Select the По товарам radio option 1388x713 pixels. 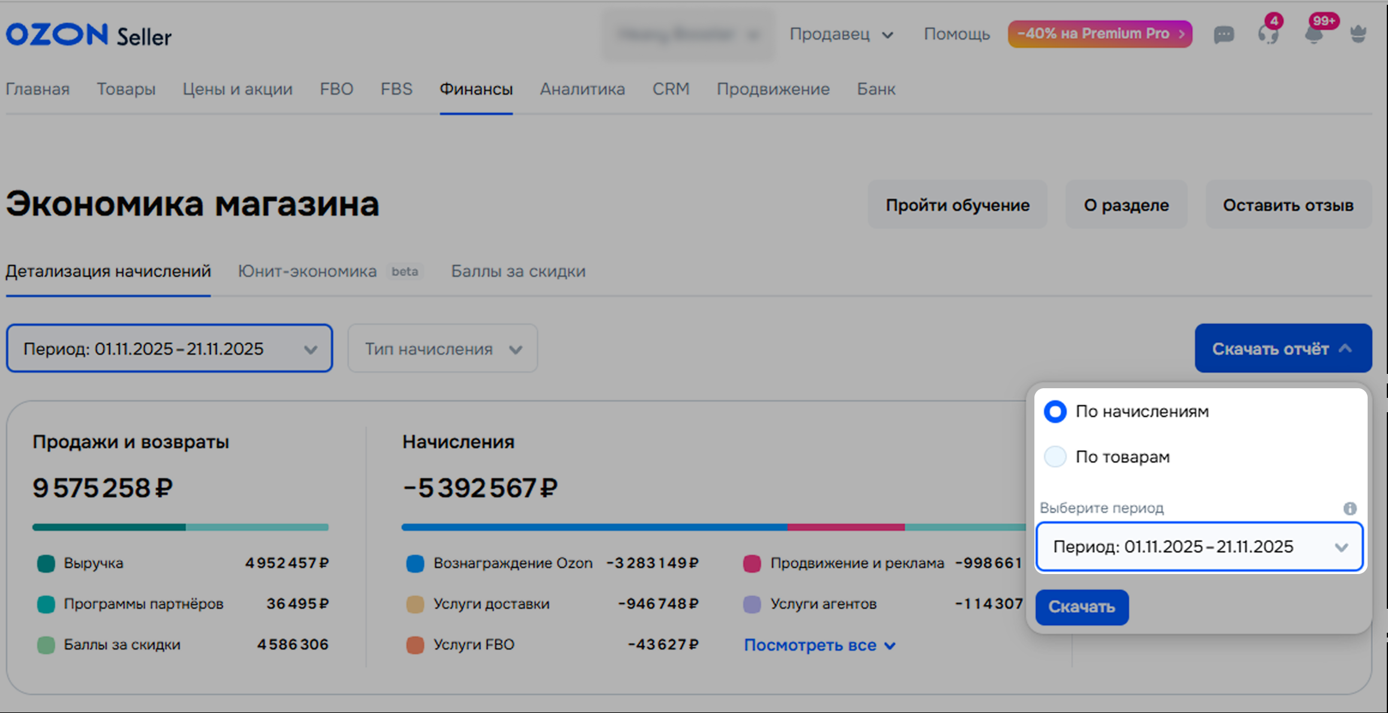tap(1055, 457)
